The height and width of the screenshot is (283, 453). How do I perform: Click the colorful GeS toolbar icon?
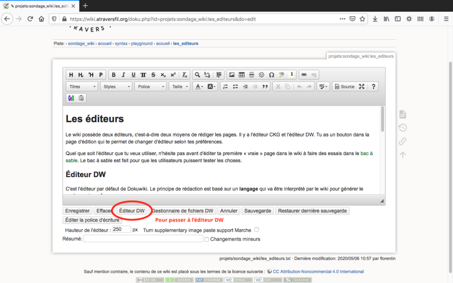(x=71, y=98)
